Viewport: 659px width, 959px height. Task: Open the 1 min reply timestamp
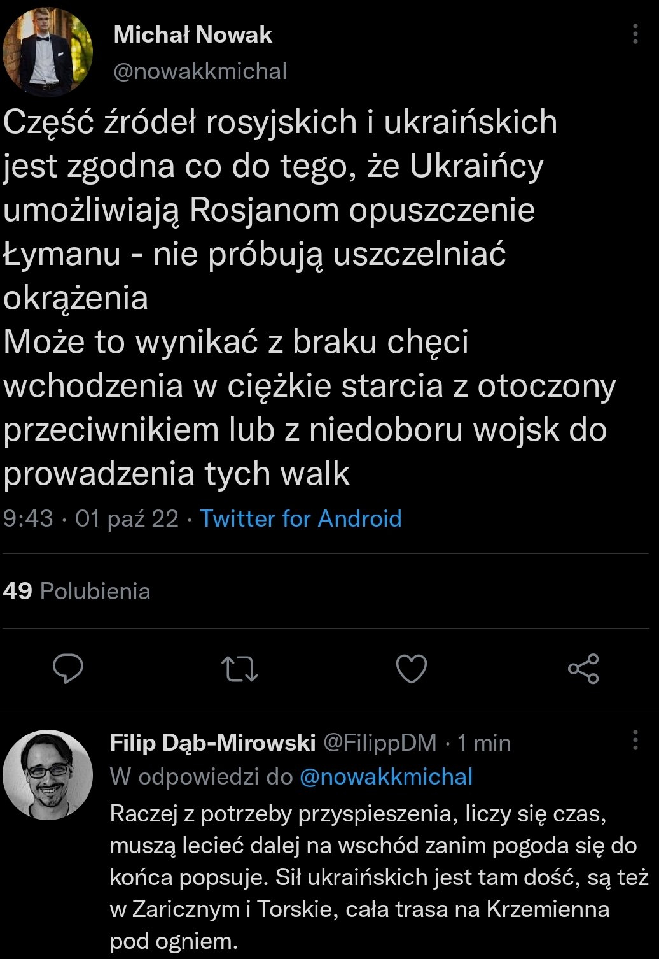click(484, 742)
